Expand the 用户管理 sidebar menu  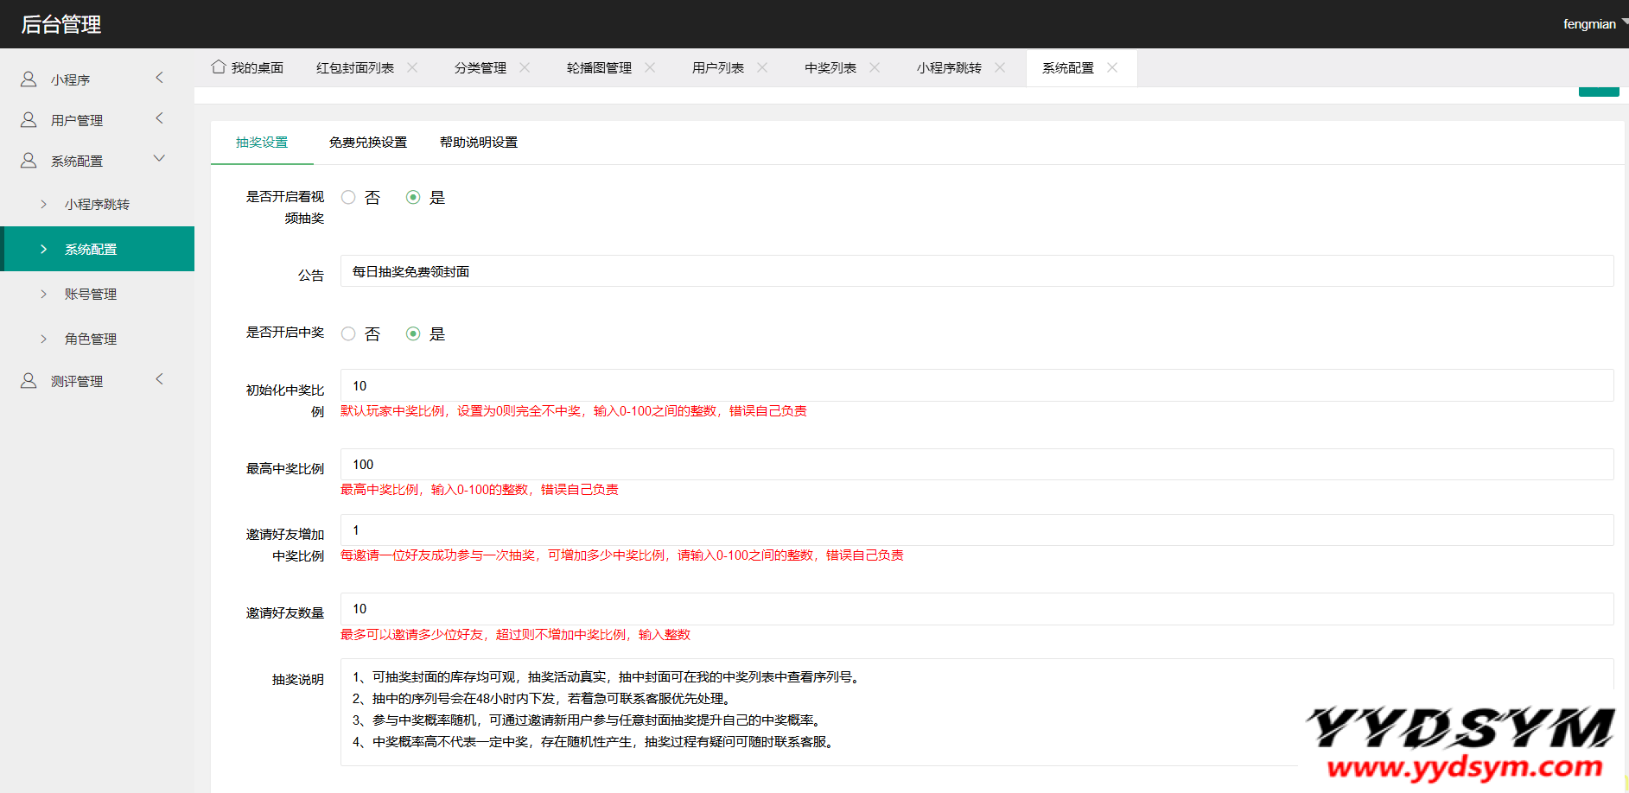(x=97, y=120)
